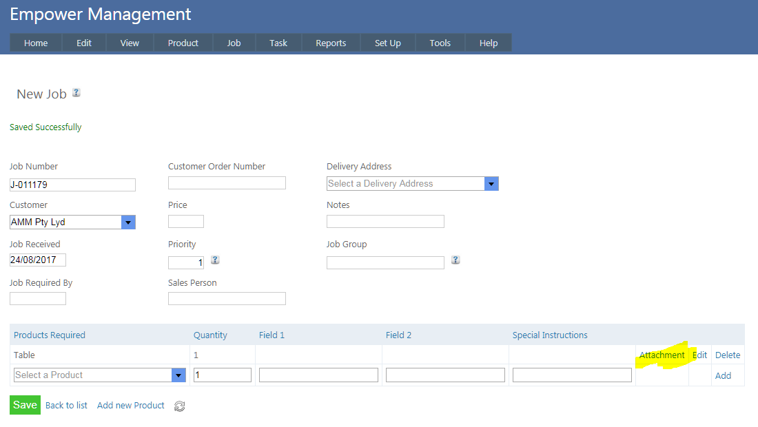Open the Reports menu
The width and height of the screenshot is (758, 427).
tap(331, 43)
